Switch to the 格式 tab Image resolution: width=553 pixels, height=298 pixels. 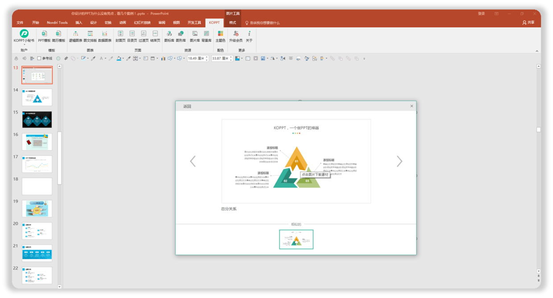click(233, 23)
